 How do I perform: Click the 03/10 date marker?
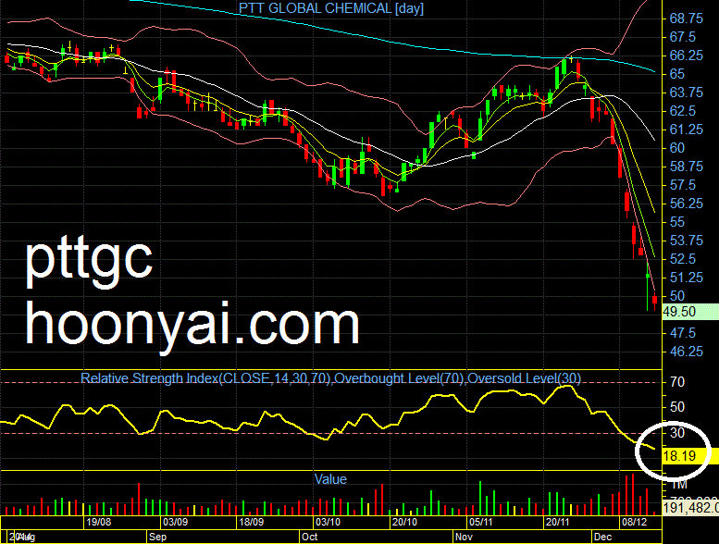[x=328, y=522]
